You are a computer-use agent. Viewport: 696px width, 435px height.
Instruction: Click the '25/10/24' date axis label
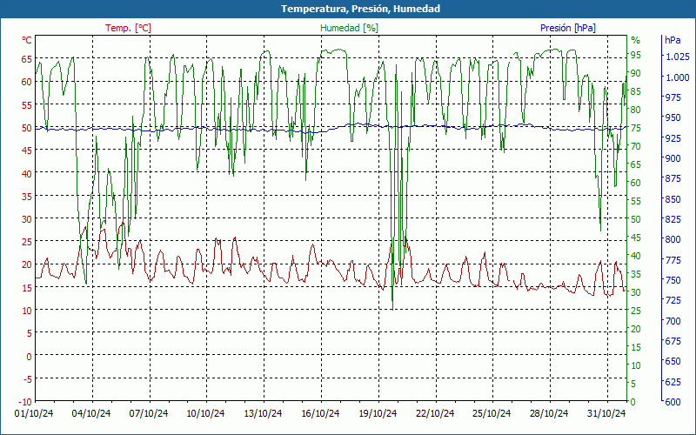[492, 413]
